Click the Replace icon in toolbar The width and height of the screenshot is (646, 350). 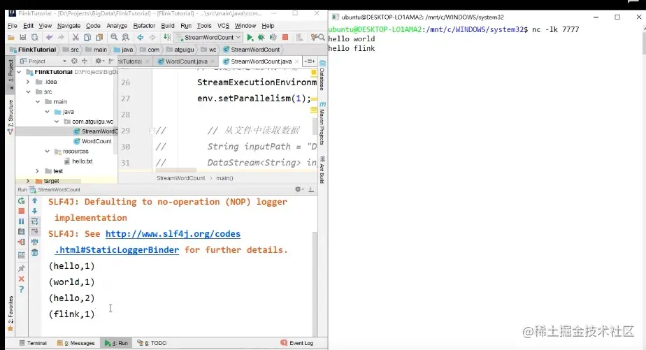126,38
